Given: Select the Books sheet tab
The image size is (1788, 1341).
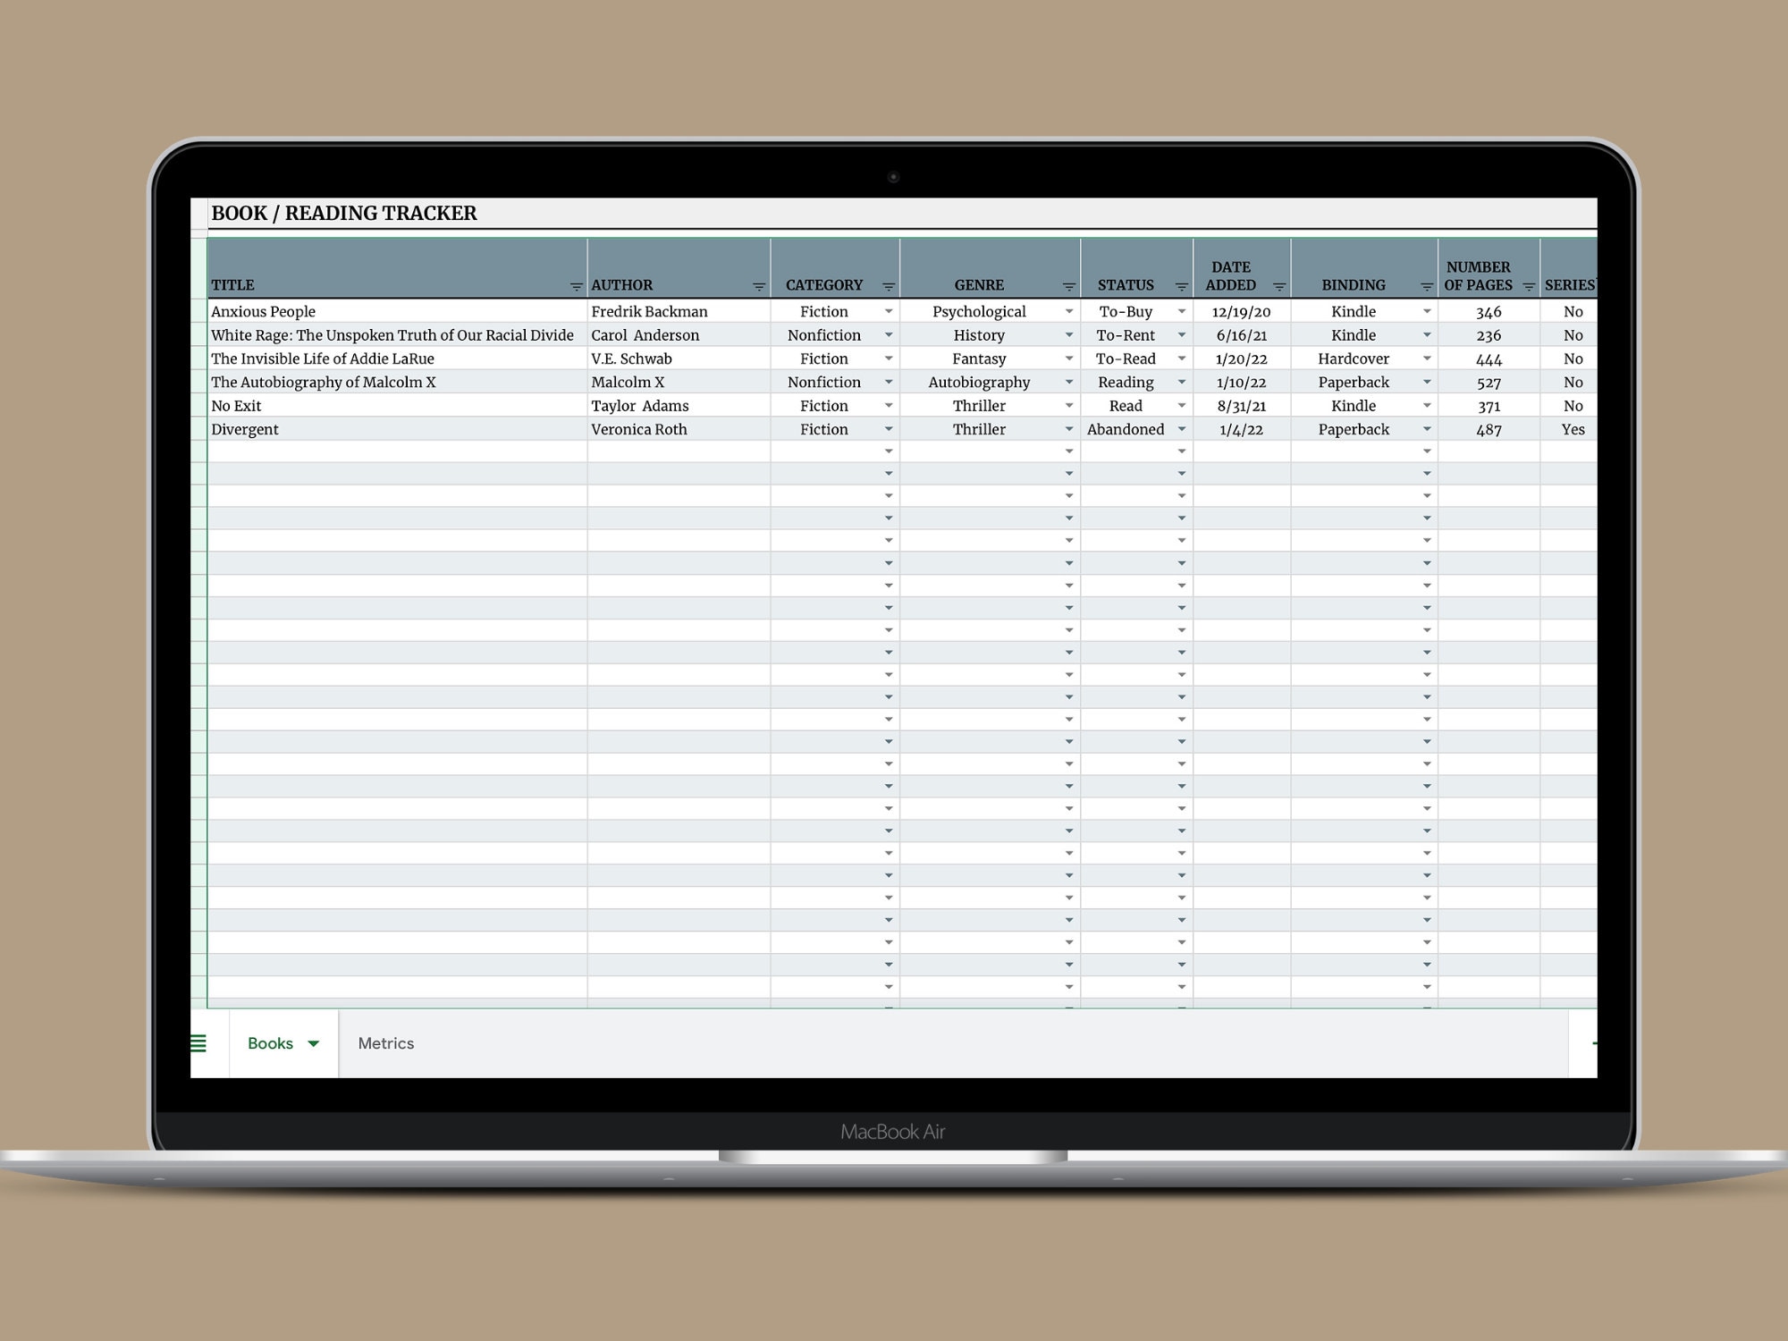Looking at the screenshot, I should pyautogui.click(x=271, y=1043).
